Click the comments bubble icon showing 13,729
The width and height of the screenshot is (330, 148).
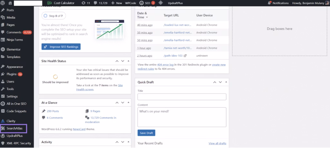[96, 3]
